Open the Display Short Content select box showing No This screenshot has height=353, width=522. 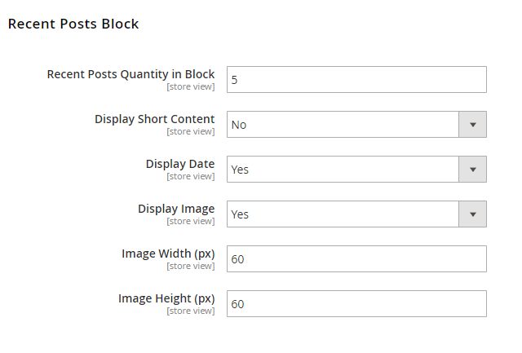click(343, 125)
